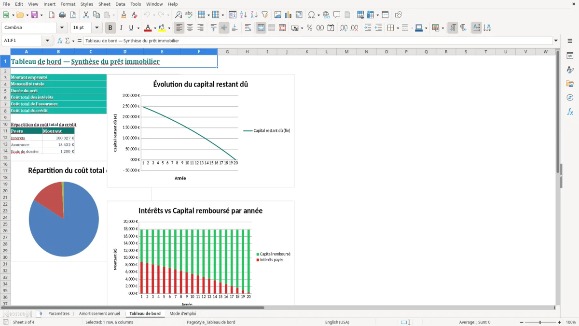Expand the formula bar
579x326 pixels.
[556, 41]
